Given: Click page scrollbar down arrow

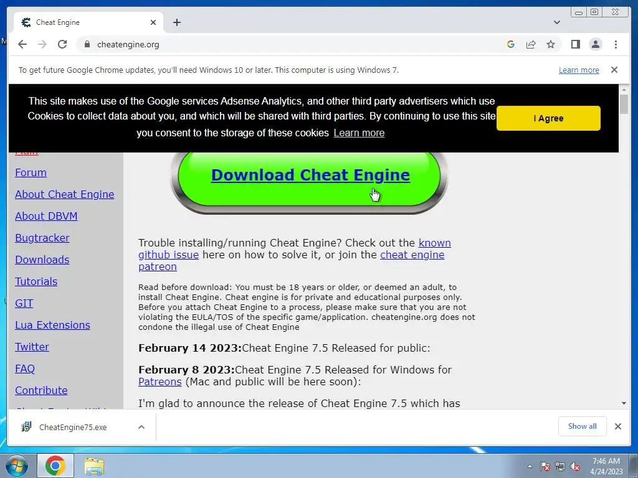Looking at the screenshot, I should click(624, 403).
